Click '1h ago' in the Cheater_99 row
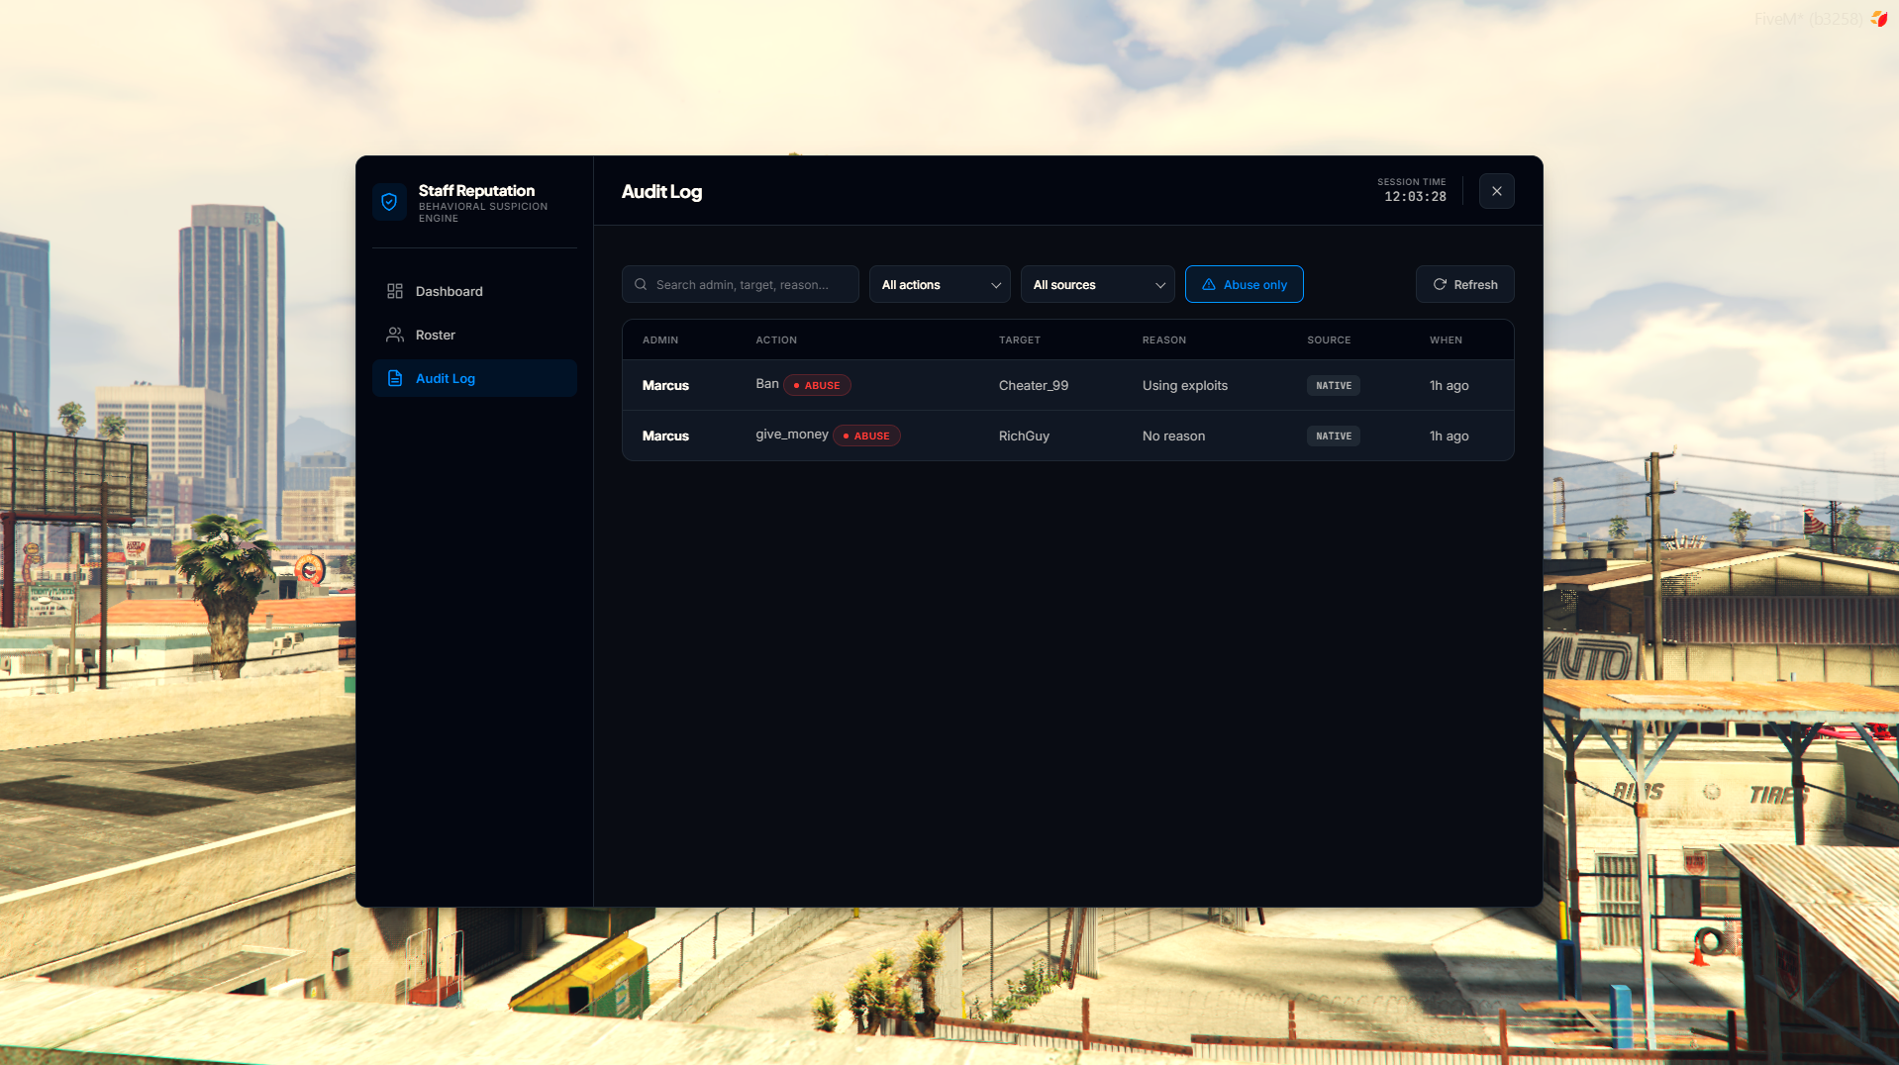This screenshot has height=1065, width=1899. pyautogui.click(x=1449, y=385)
